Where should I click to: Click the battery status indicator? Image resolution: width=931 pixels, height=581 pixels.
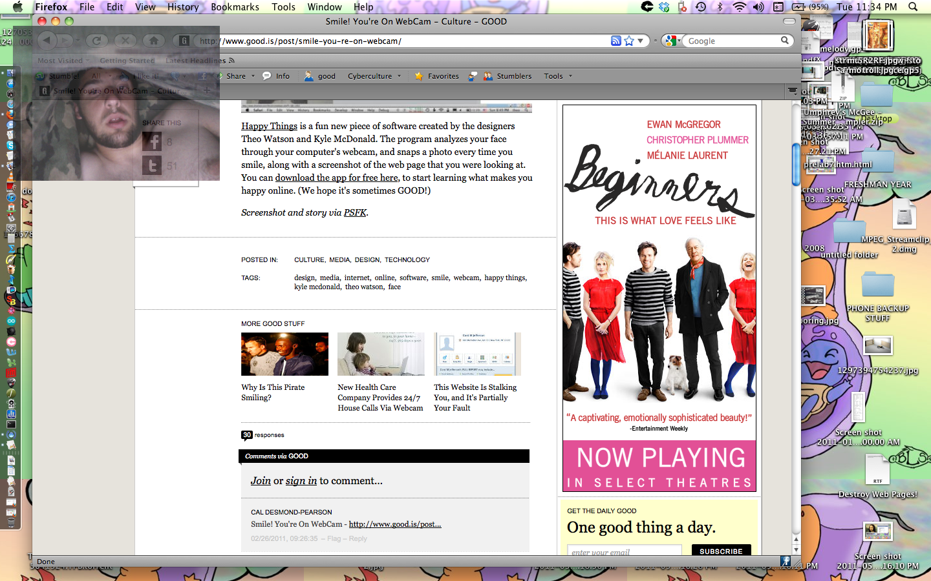pyautogui.click(x=810, y=7)
